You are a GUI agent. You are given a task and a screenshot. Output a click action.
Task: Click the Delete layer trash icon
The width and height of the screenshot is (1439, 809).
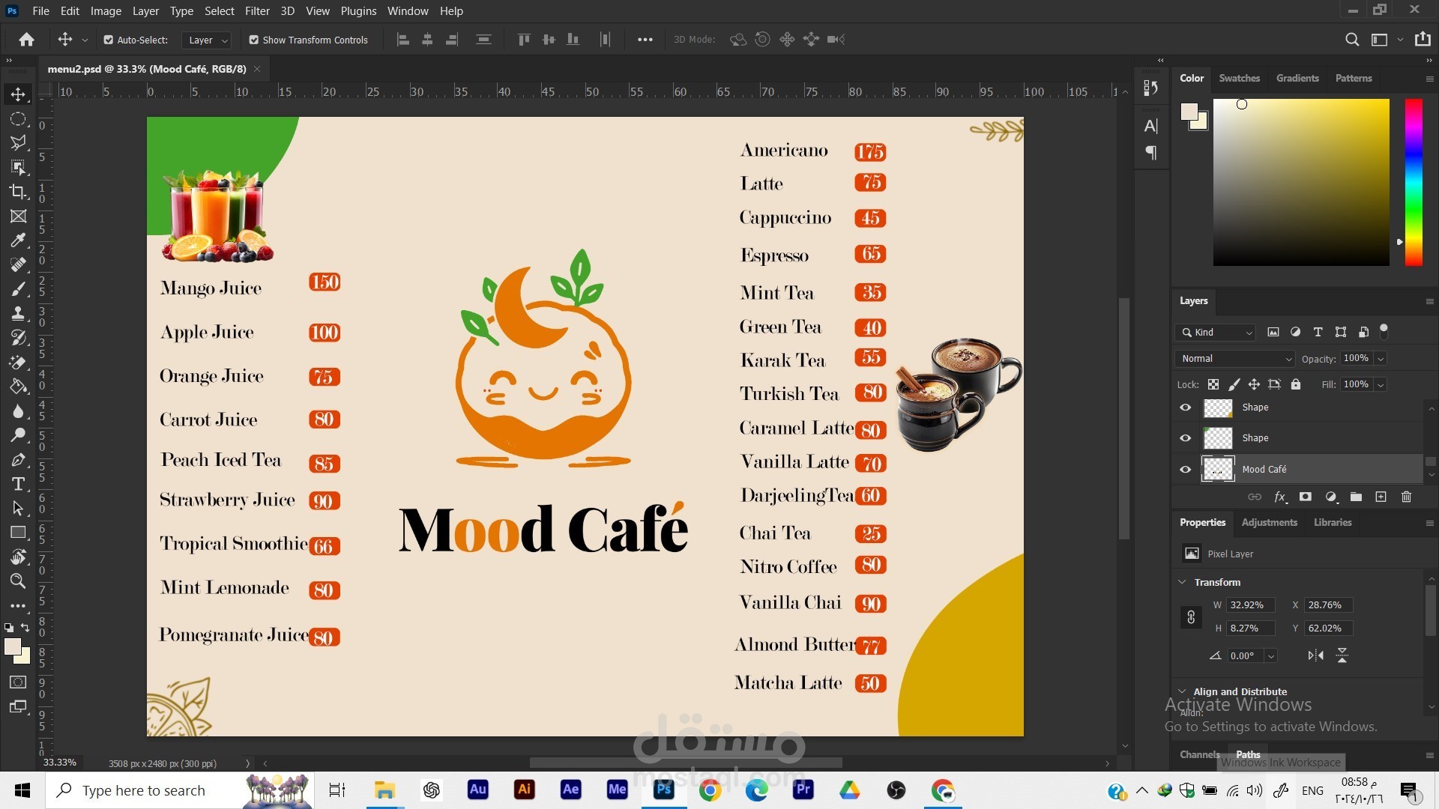click(x=1406, y=497)
